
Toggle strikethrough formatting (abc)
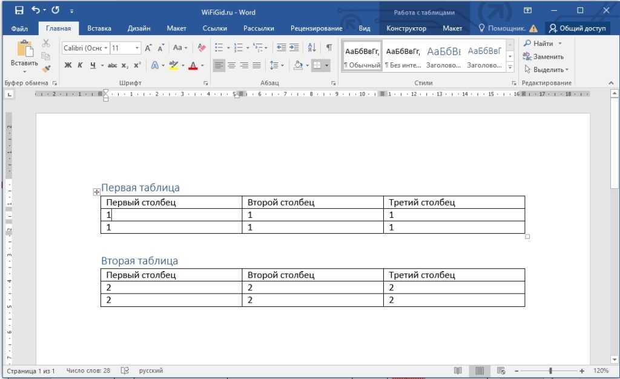112,65
